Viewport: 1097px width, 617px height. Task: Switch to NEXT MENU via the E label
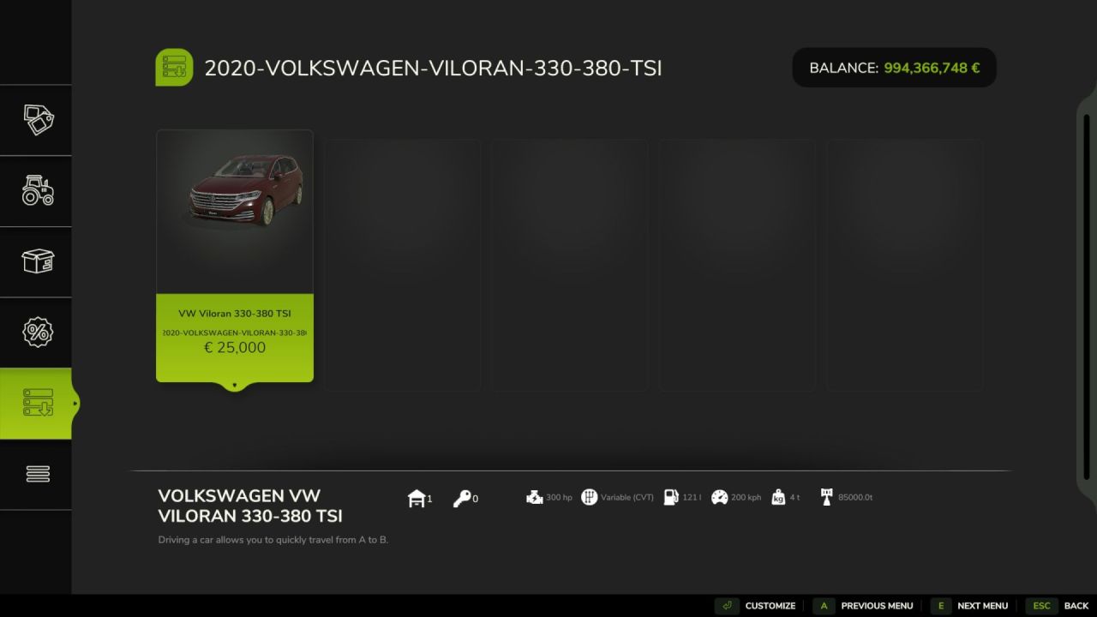pyautogui.click(x=982, y=605)
